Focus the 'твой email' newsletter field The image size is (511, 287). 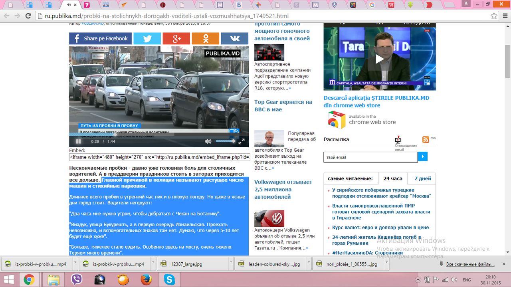point(370,157)
